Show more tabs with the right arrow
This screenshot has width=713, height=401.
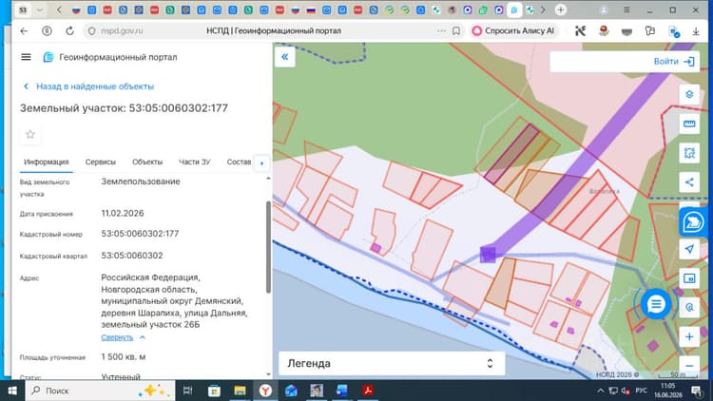[x=261, y=162]
